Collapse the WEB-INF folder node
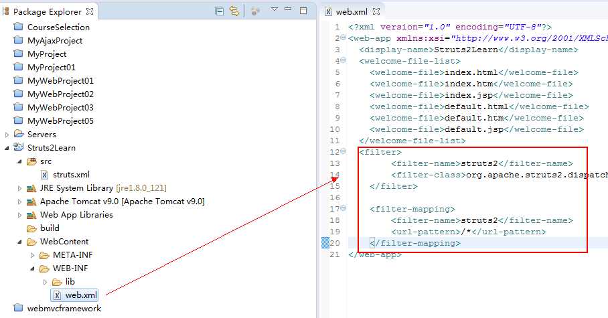 pyautogui.click(x=32, y=268)
